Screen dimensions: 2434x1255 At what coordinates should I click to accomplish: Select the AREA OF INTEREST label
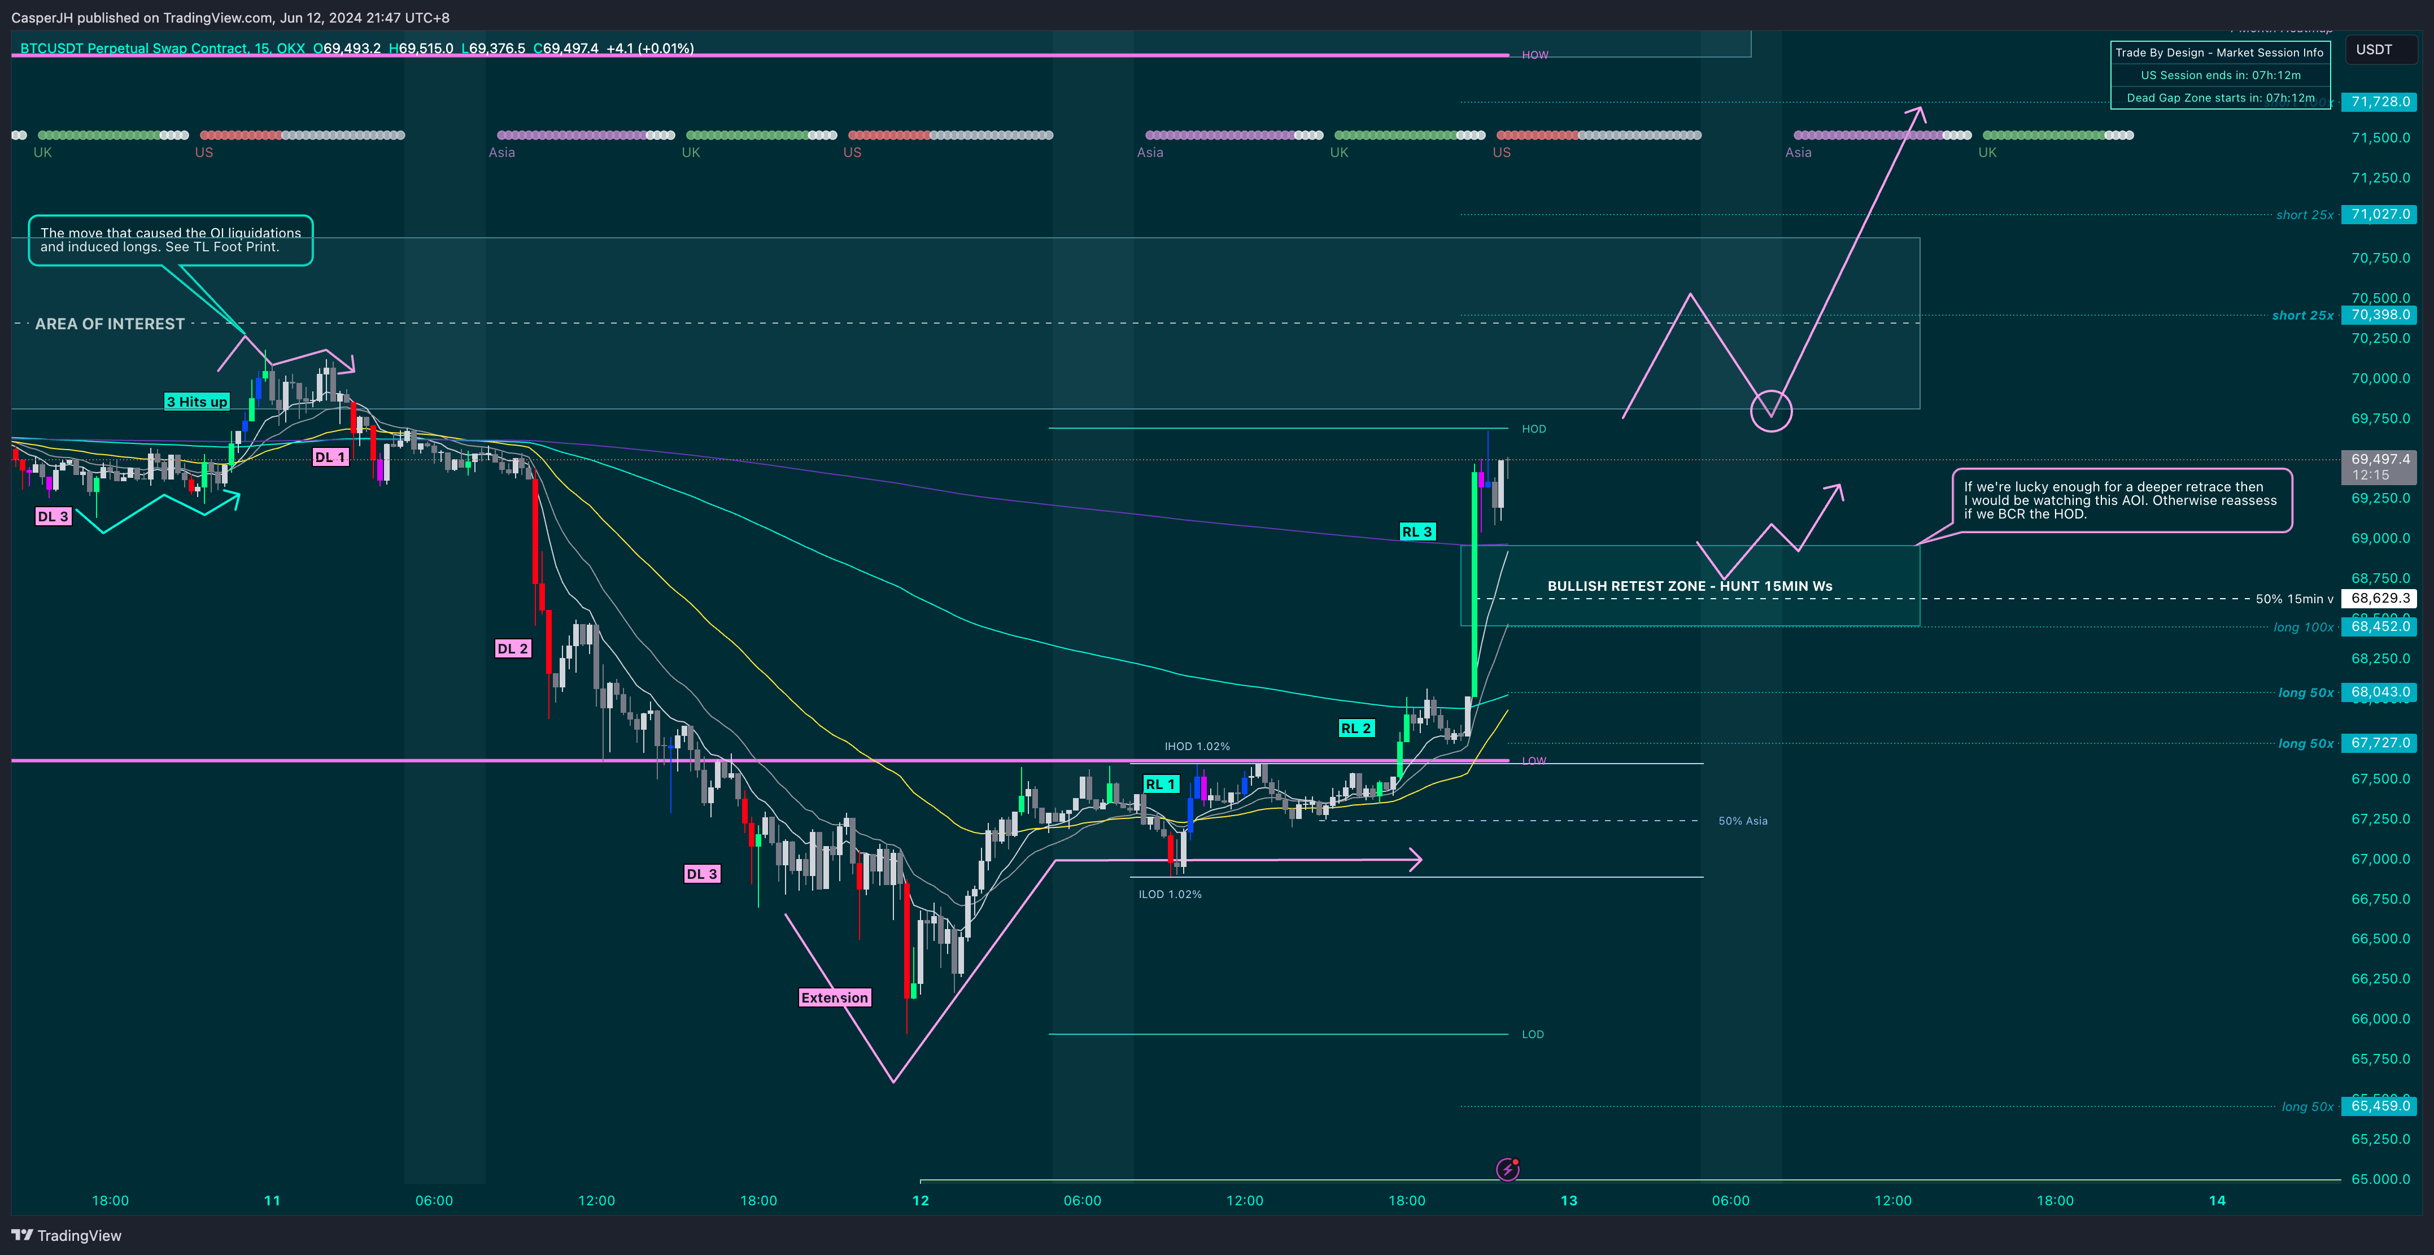point(110,323)
